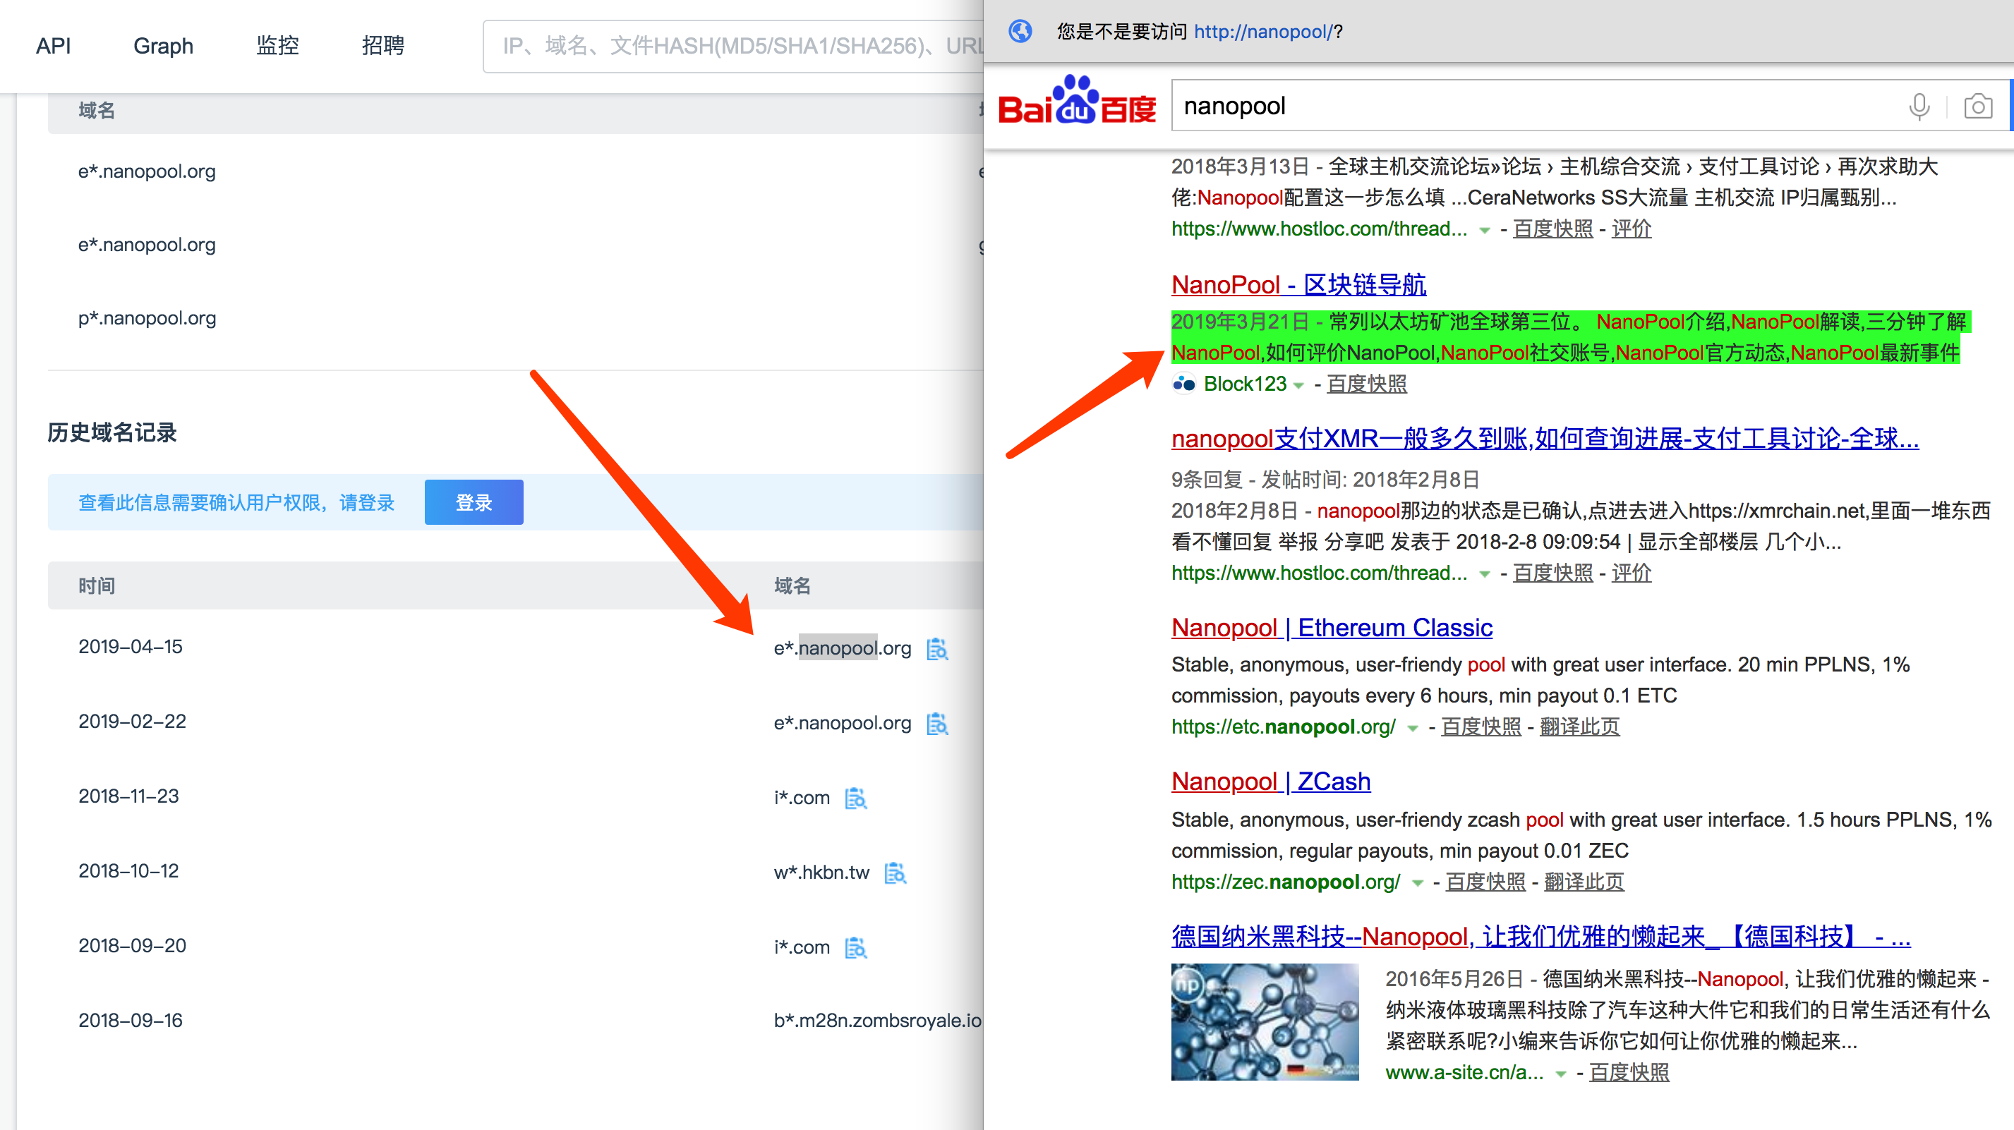Click the 2018-11-23 date cell
2014x1130 pixels.
tap(128, 796)
